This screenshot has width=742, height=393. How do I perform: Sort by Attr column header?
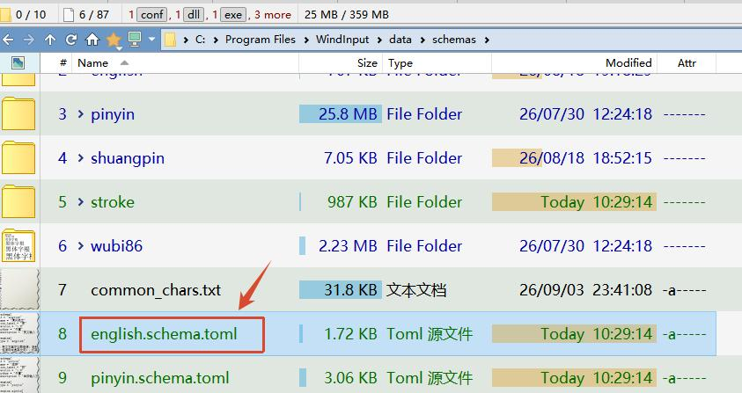pyautogui.click(x=687, y=63)
